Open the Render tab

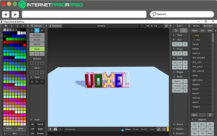click(x=55, y=26)
